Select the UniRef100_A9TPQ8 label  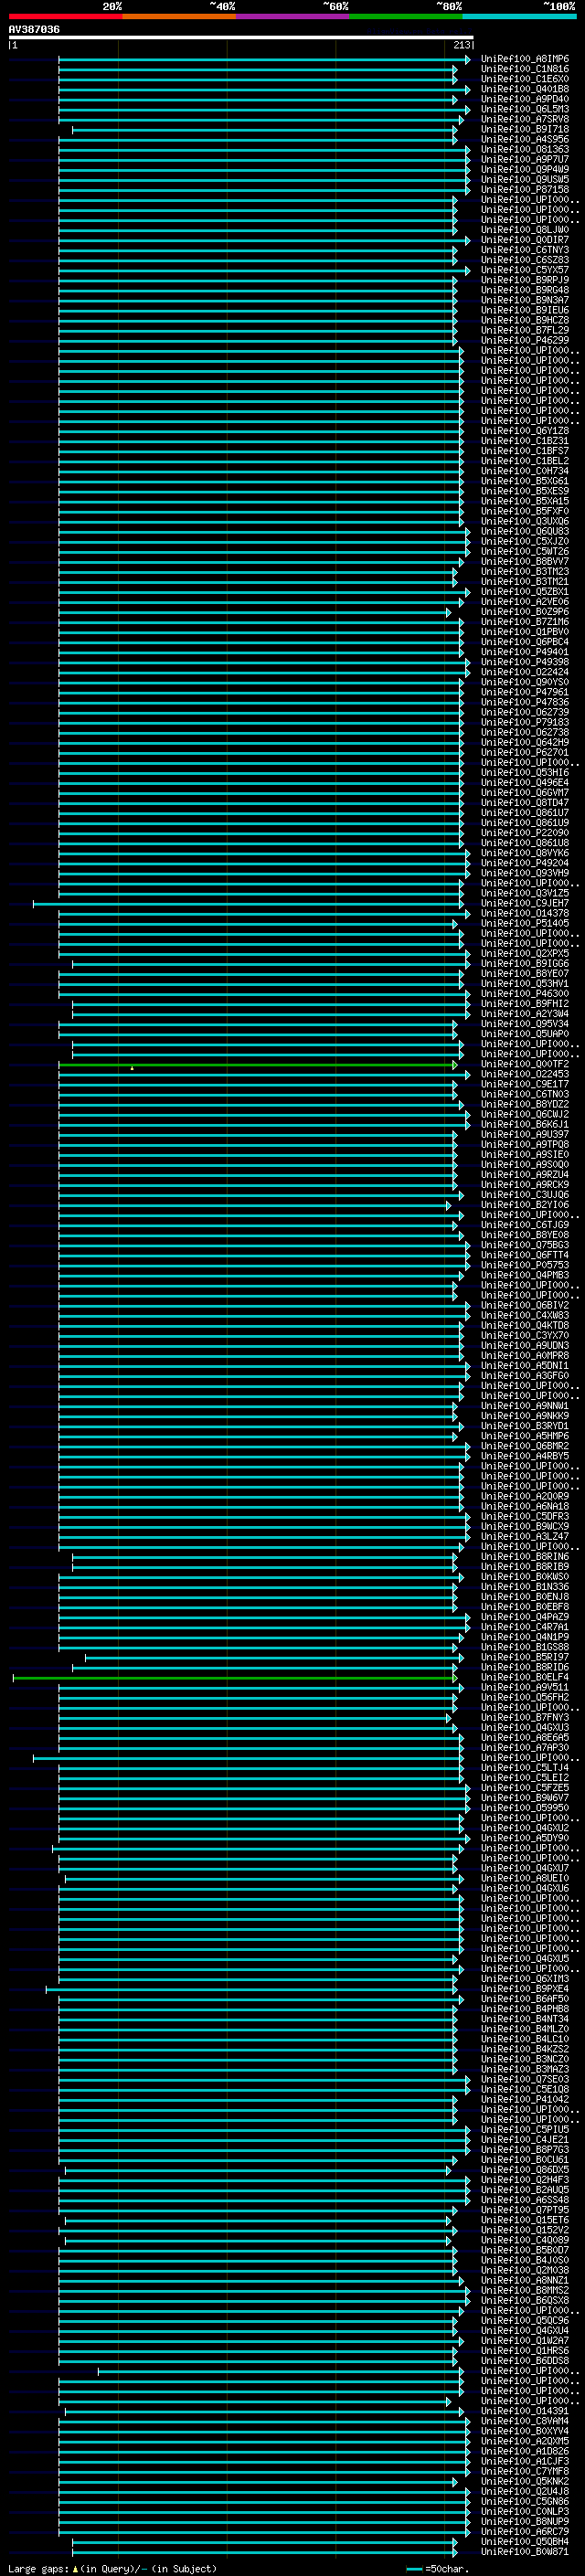(x=525, y=1144)
